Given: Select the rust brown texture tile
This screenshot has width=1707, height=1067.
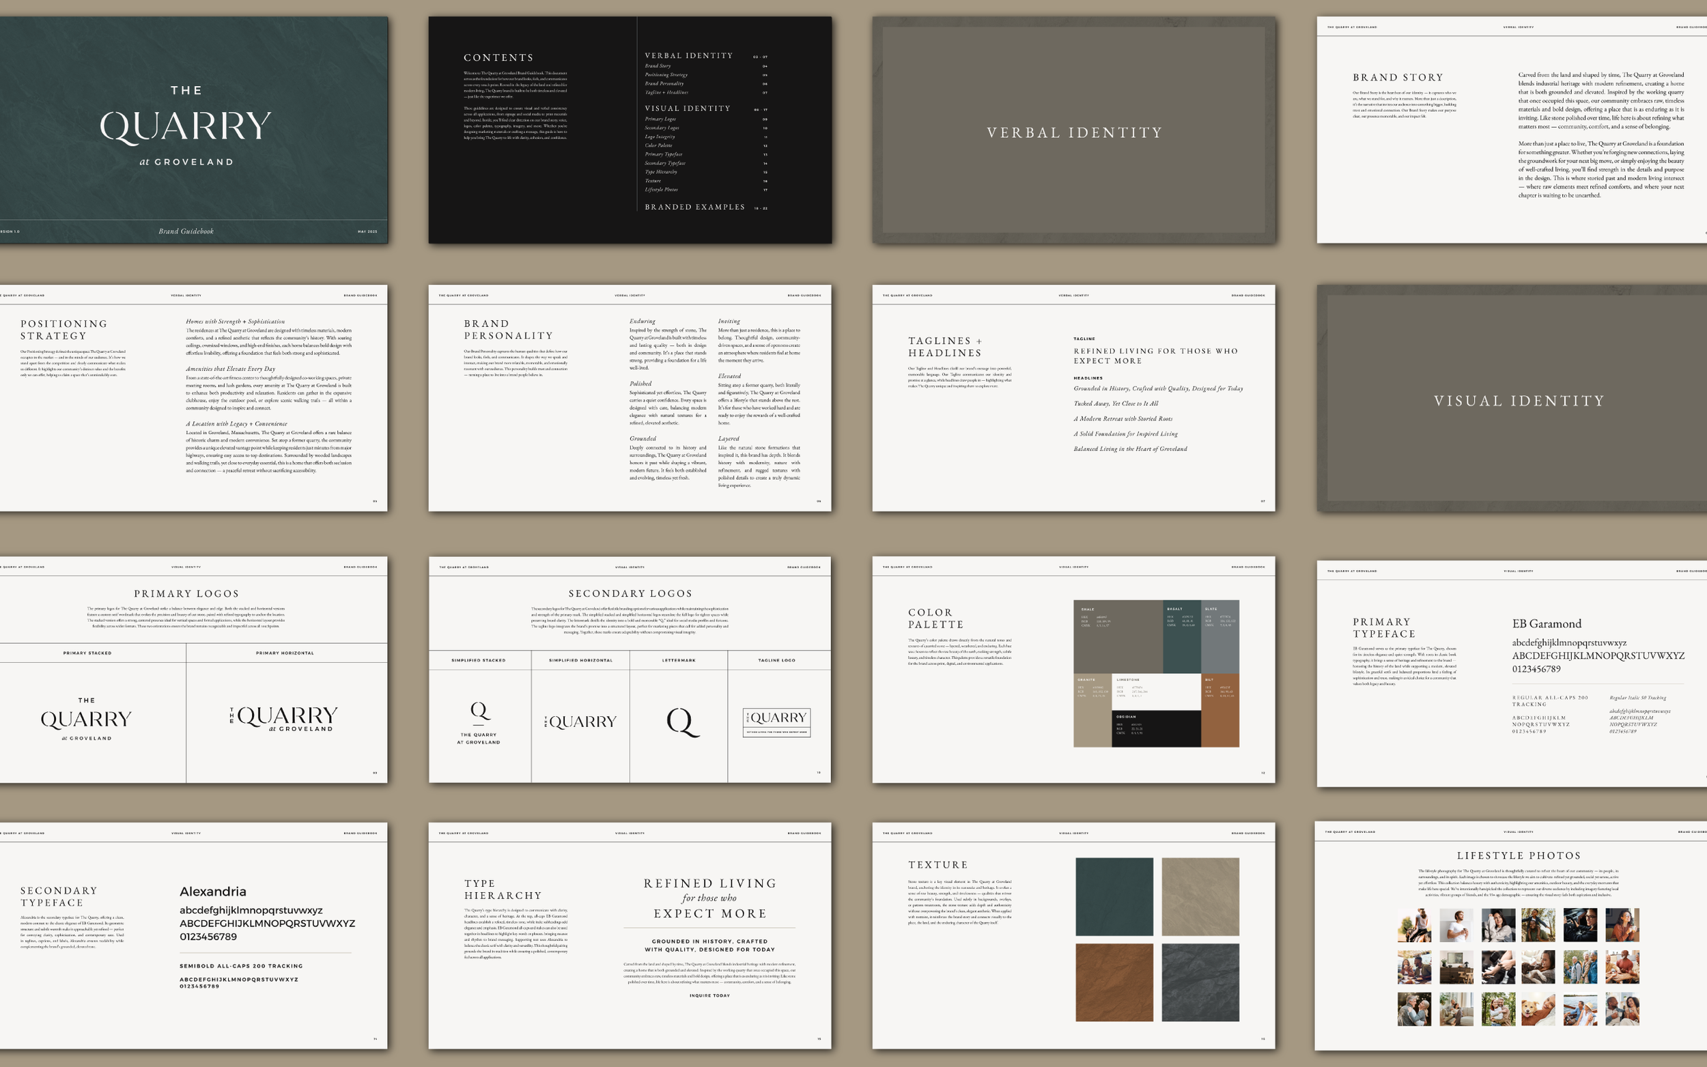Looking at the screenshot, I should point(1114,982).
